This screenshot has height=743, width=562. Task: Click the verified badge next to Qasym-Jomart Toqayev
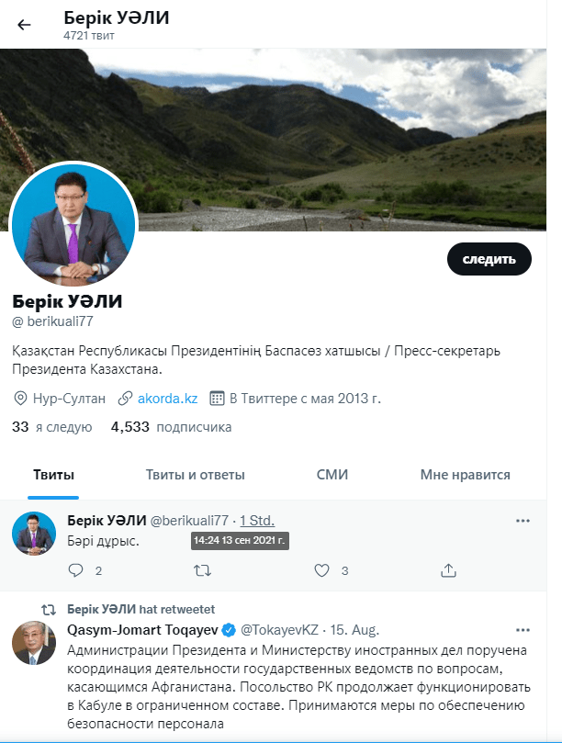click(x=229, y=630)
